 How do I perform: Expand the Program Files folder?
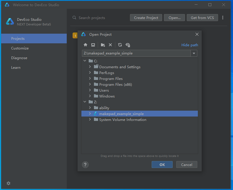(90, 78)
